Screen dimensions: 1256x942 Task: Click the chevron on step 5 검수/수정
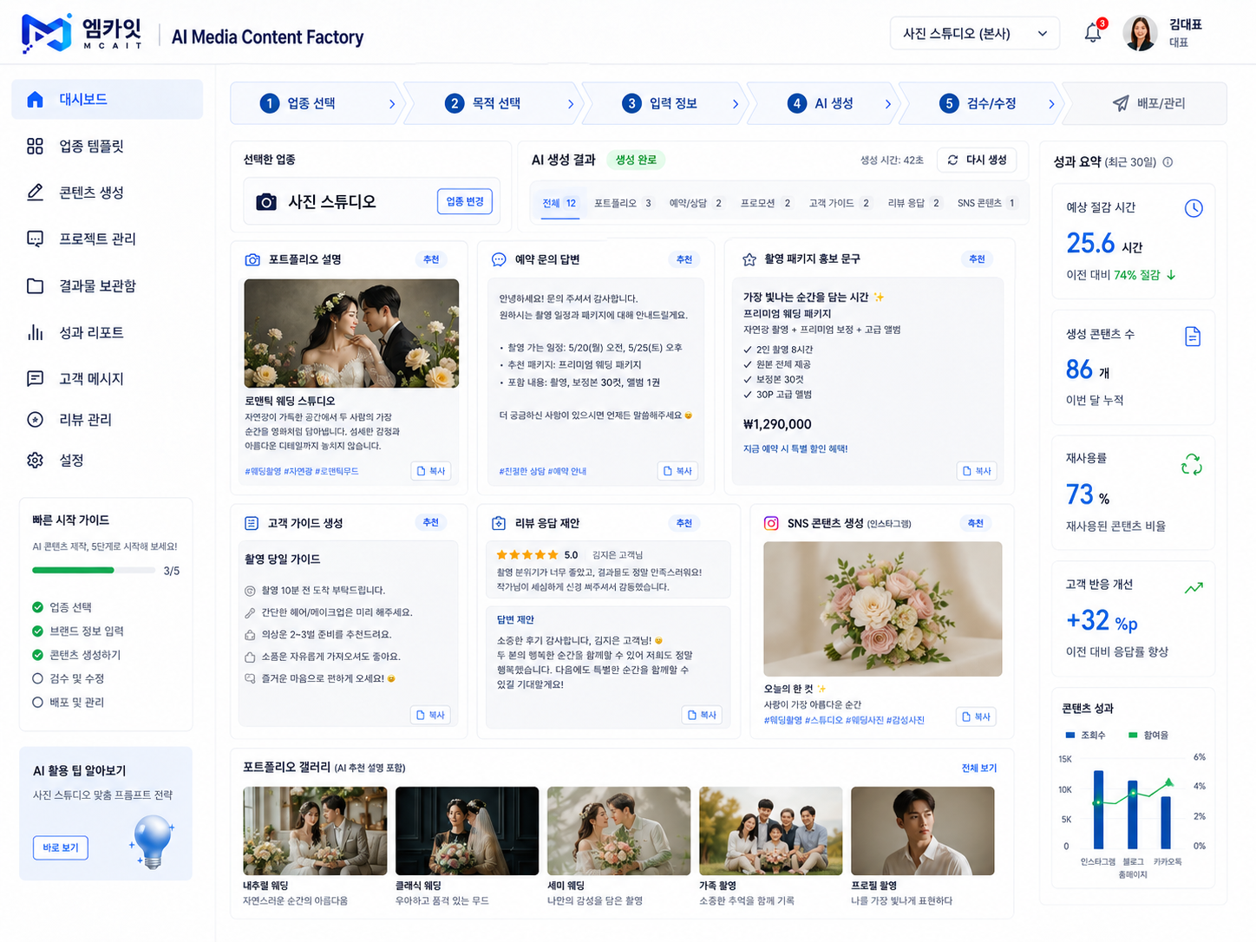1051,104
